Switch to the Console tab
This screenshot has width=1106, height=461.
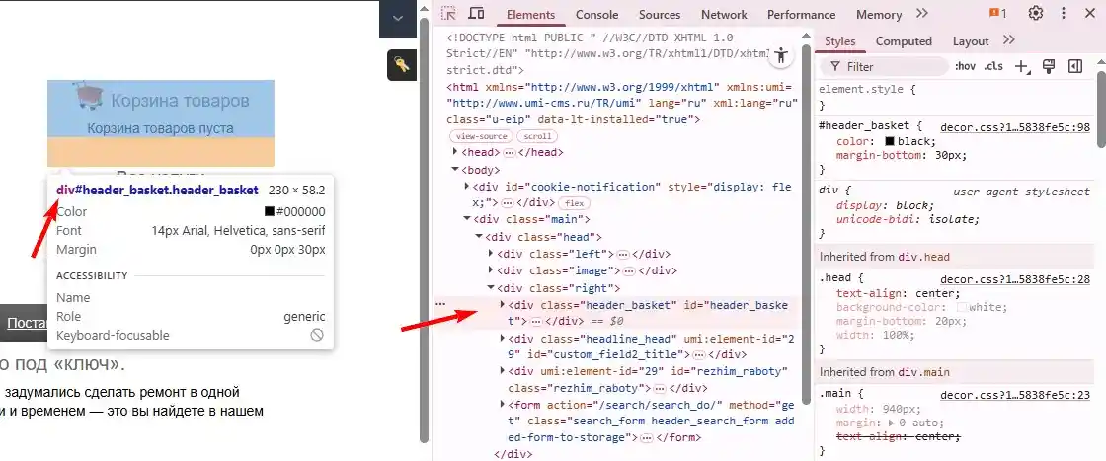point(596,15)
